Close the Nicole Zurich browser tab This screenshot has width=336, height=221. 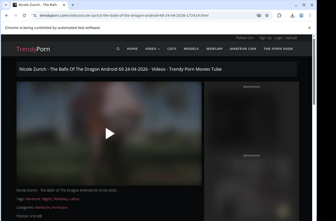pyautogui.click(x=63, y=5)
